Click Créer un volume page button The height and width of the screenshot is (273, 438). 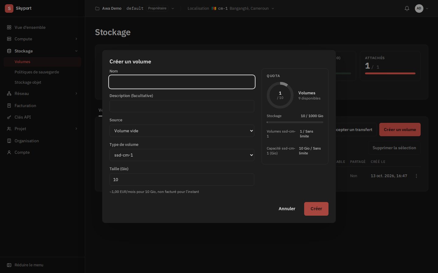[400, 130]
